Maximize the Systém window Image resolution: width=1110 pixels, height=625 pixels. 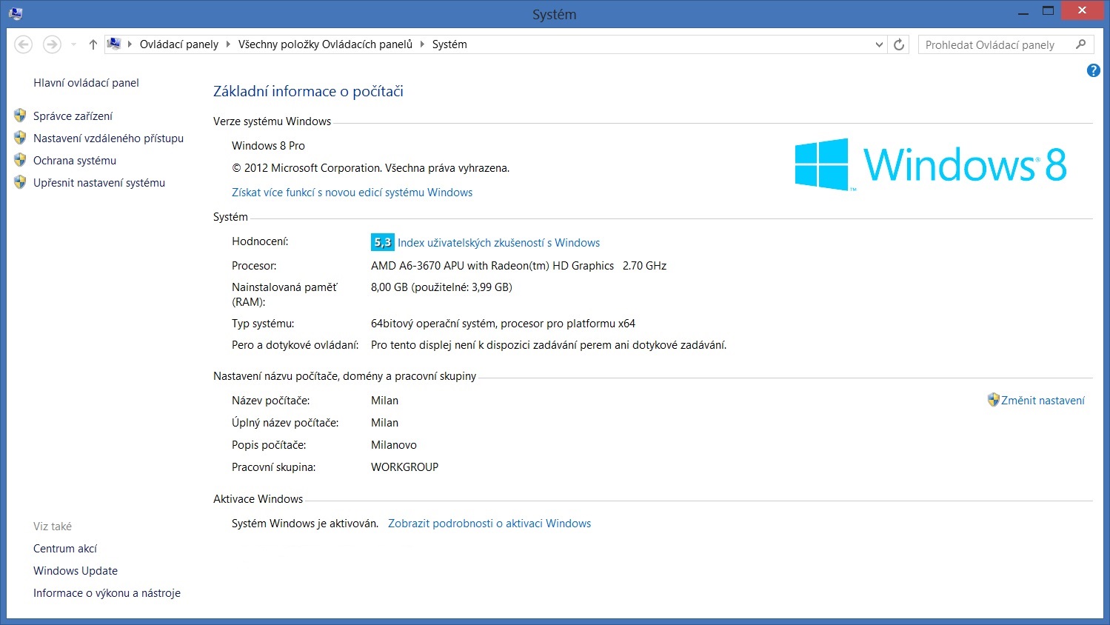(1048, 11)
